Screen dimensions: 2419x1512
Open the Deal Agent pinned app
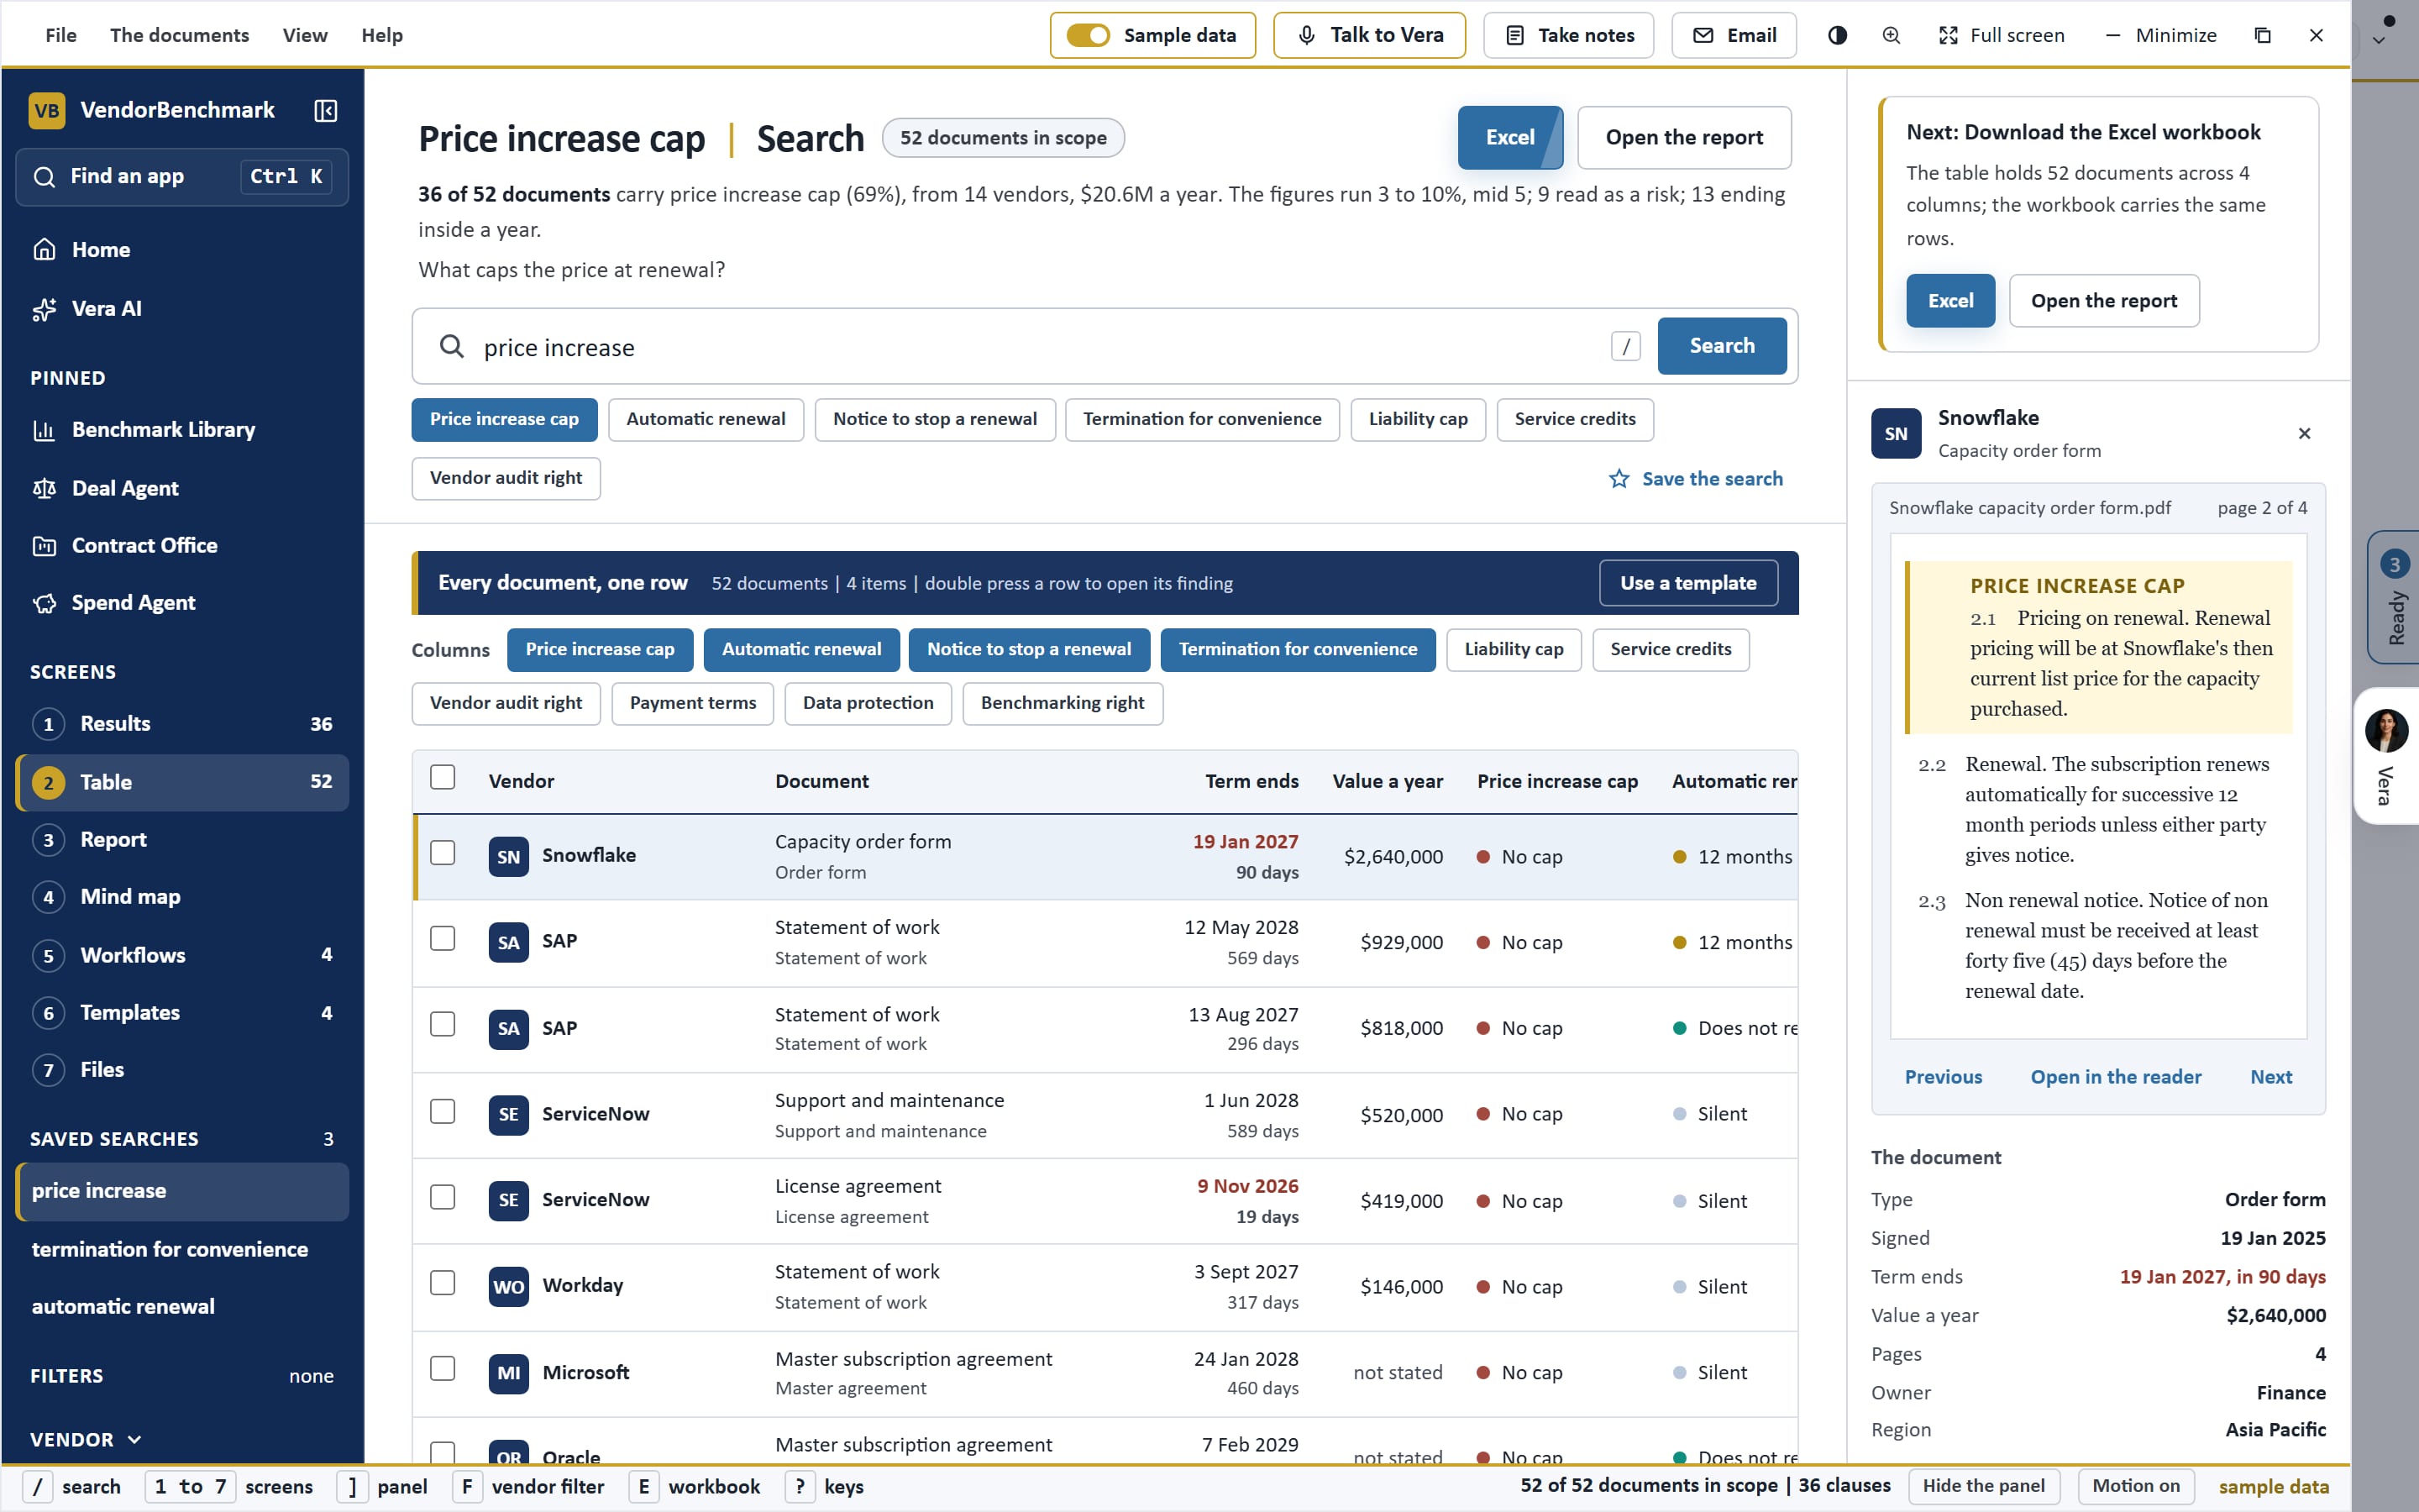pos(182,488)
